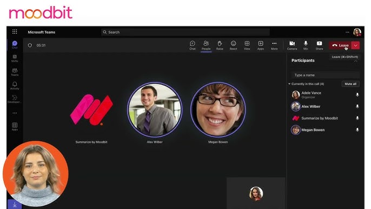Click the Summarize by Moodbit tile
Viewport: 371px width, 209px height.
click(x=91, y=110)
